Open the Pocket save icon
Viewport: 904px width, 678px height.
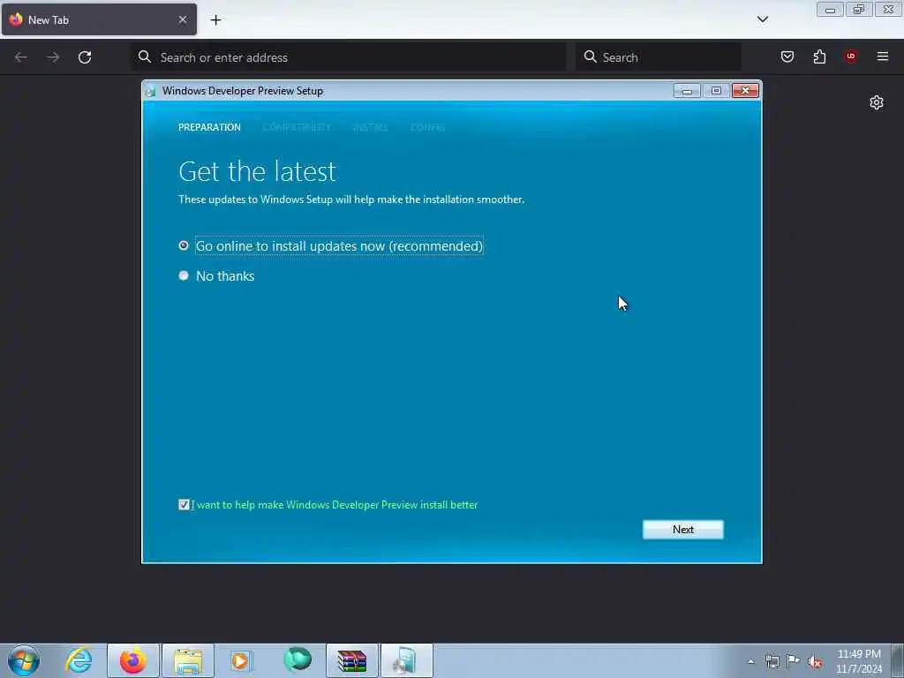point(787,56)
